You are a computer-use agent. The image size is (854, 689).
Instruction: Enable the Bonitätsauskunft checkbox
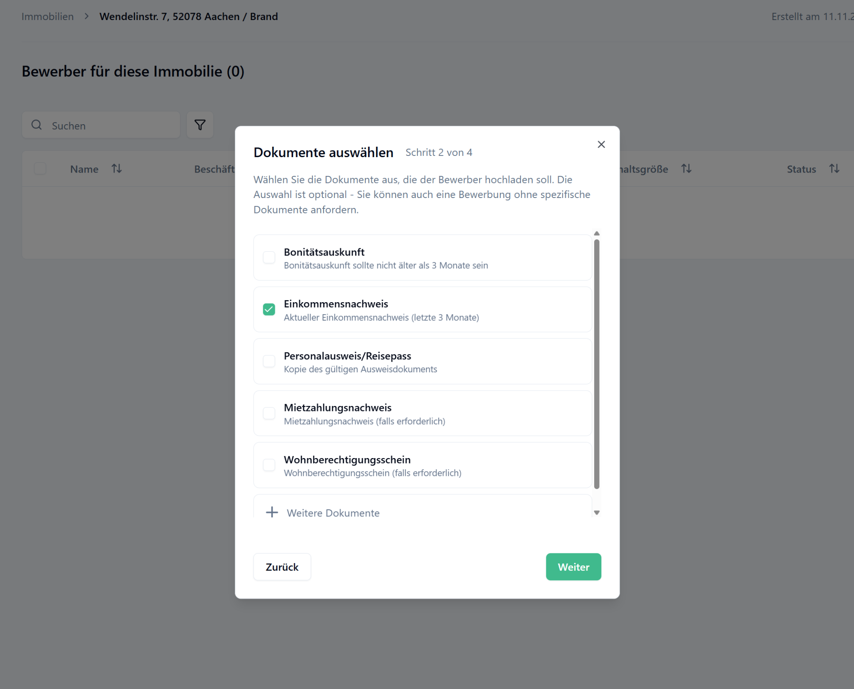tap(269, 258)
